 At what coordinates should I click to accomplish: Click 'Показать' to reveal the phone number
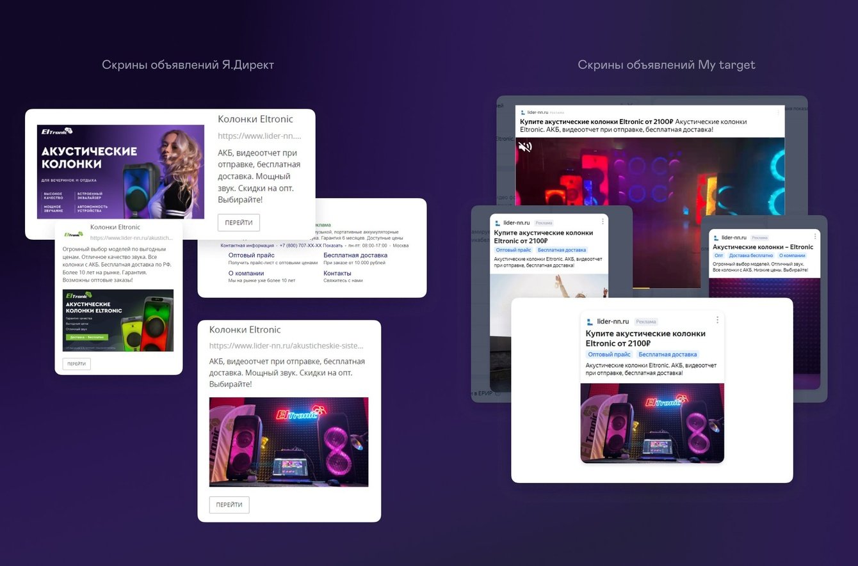click(332, 246)
